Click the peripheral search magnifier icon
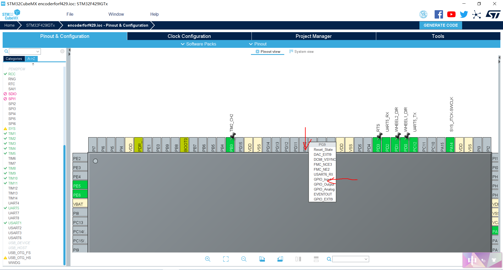This screenshot has height=270, width=503. coord(6,51)
